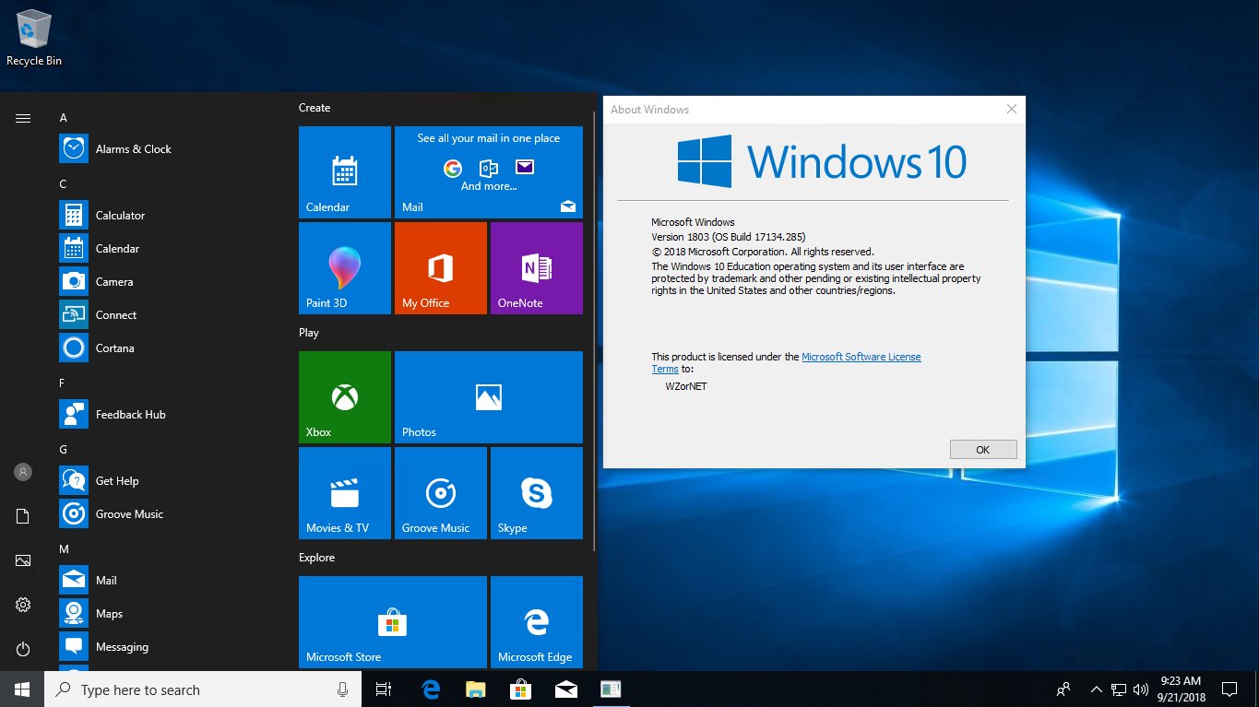Open the network status tray icon
Image resolution: width=1259 pixels, height=707 pixels.
1118,689
